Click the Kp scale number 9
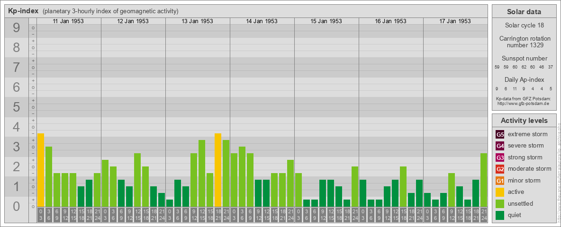Image resolution: width=561 pixels, height=227 pixels. (x=17, y=28)
